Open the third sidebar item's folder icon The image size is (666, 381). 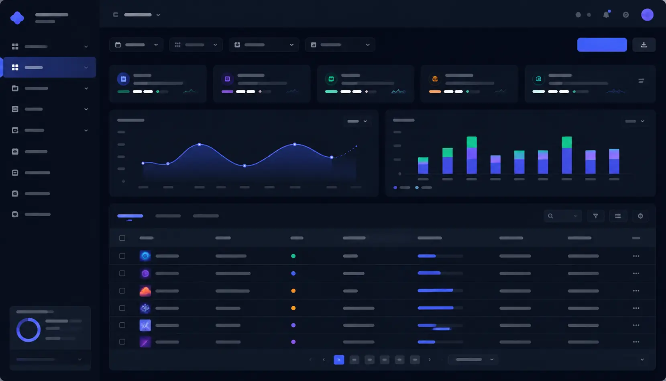(15, 88)
